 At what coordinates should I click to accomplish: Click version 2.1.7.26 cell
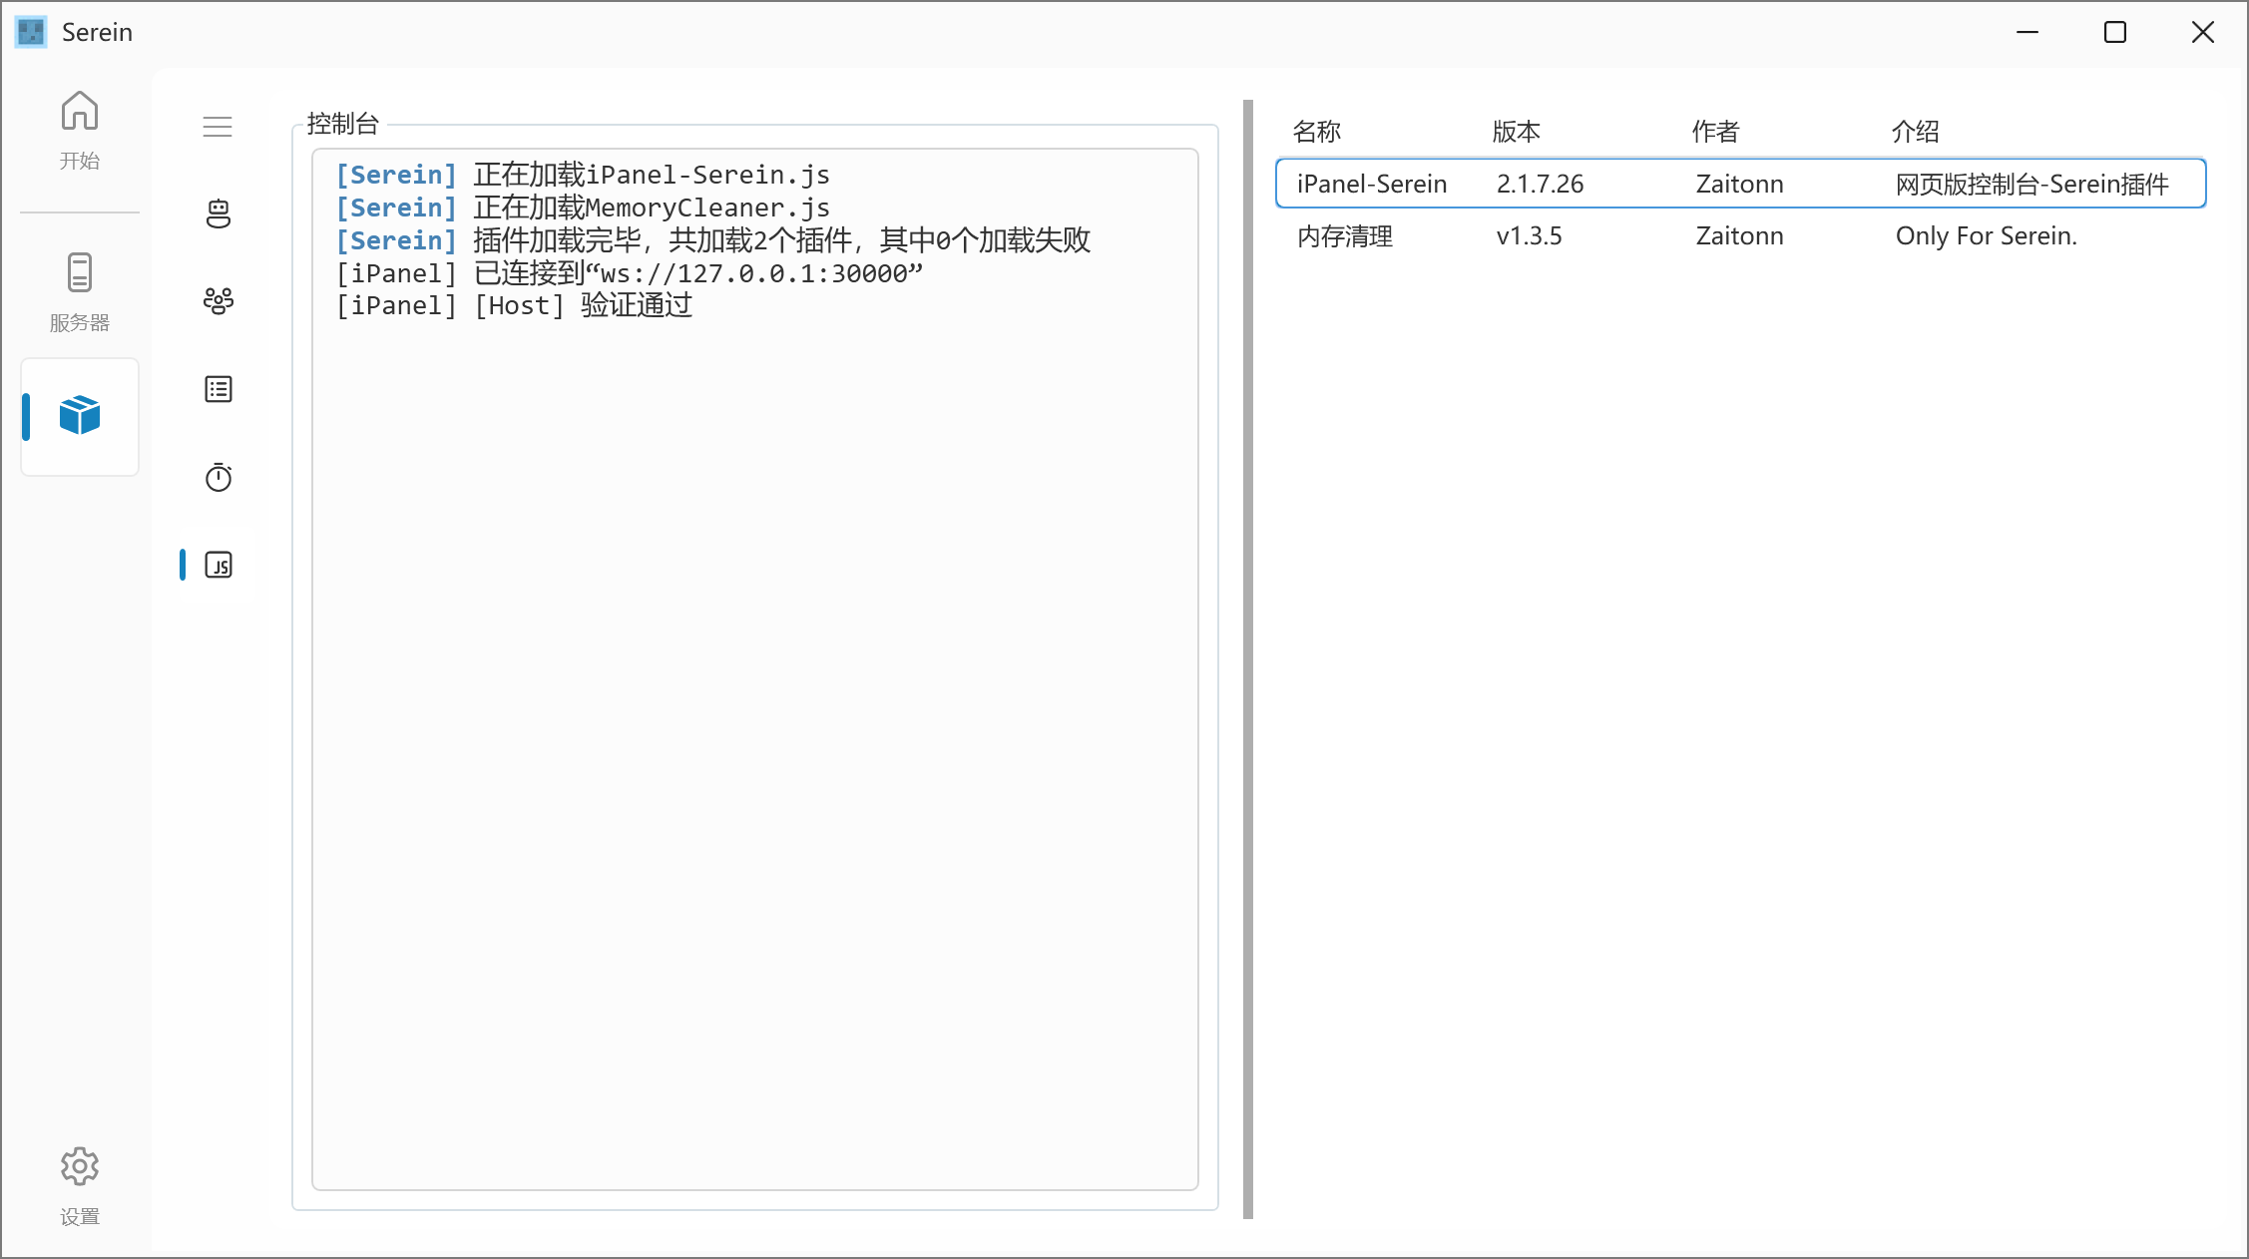pyautogui.click(x=1540, y=184)
